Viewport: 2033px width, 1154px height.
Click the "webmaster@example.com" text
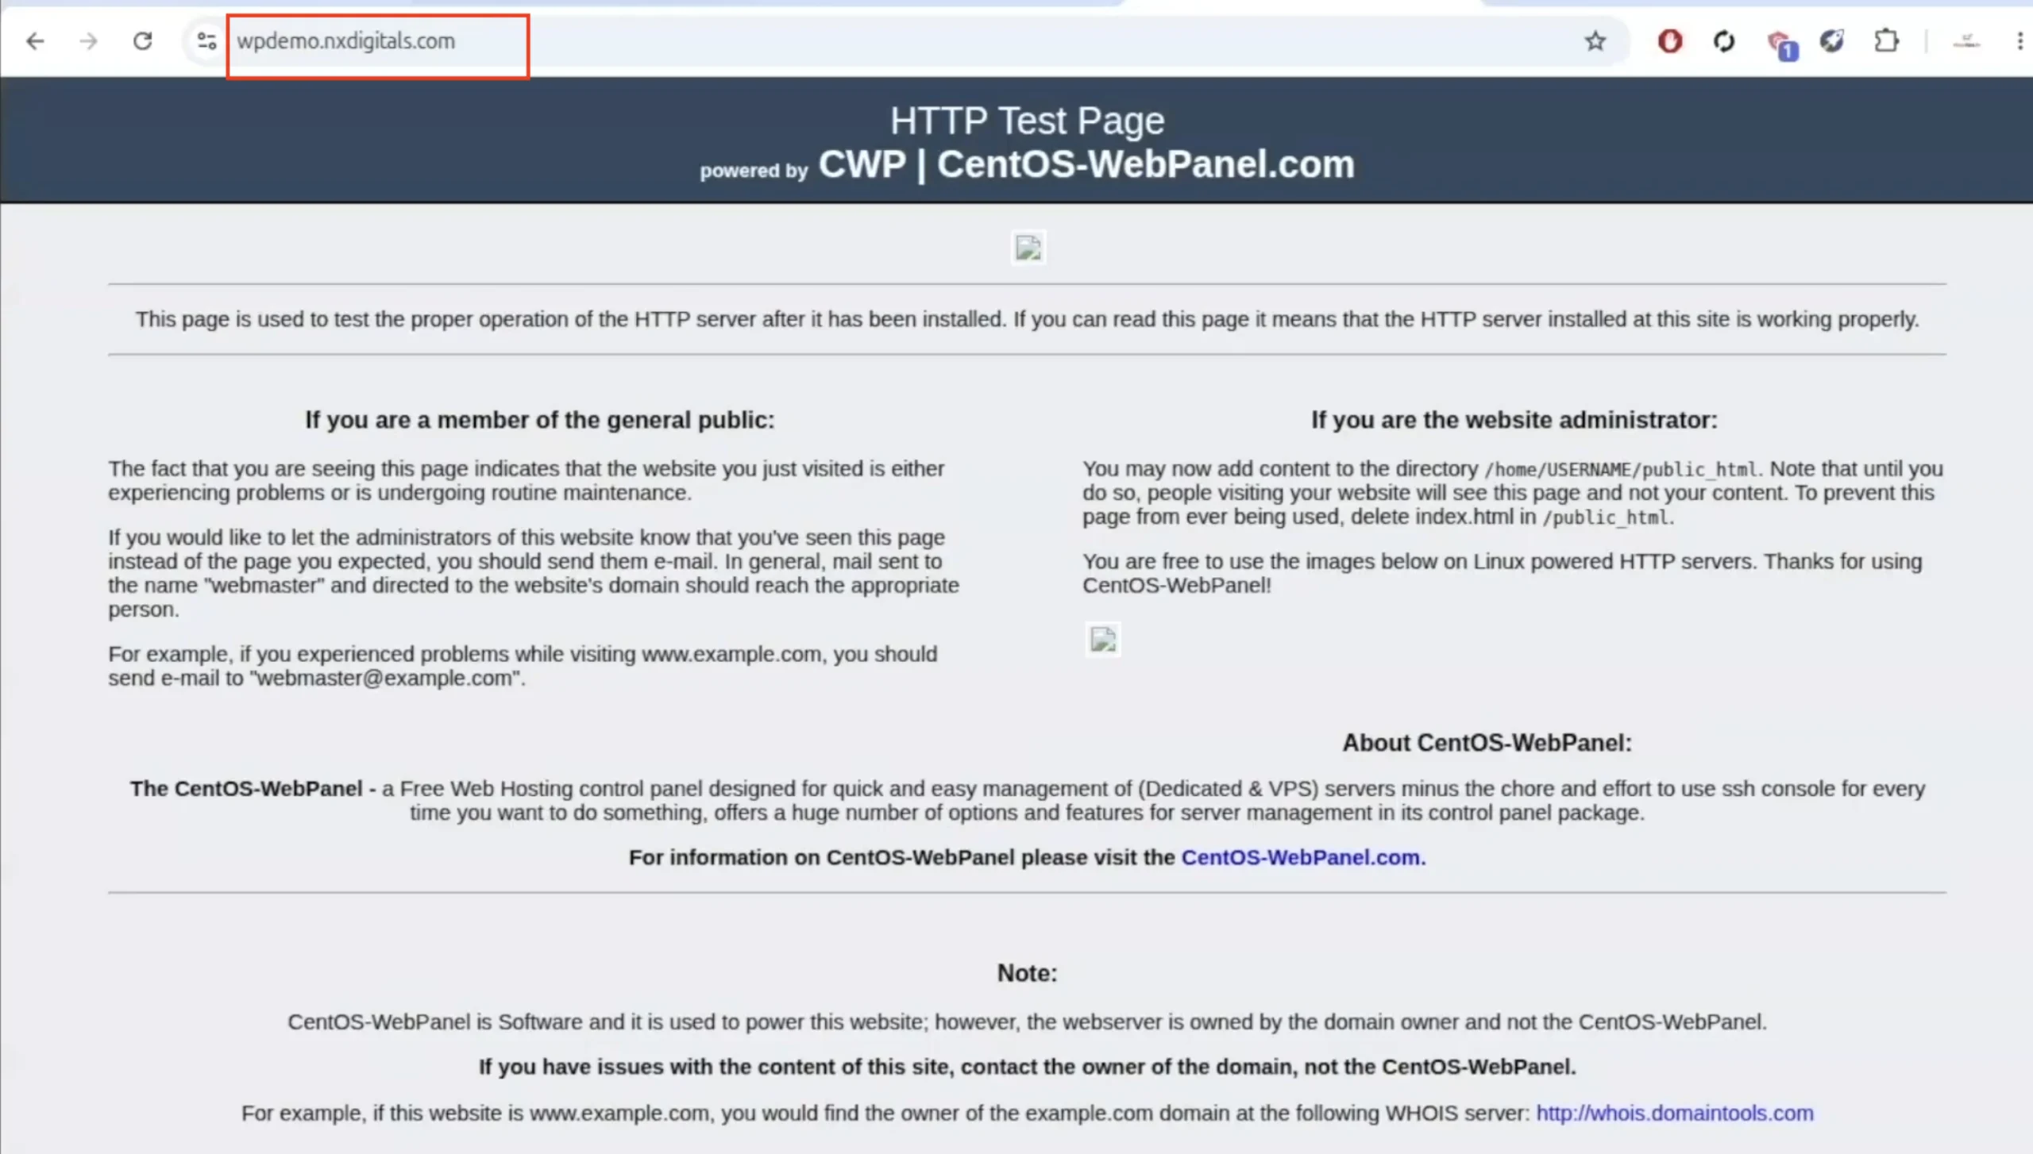coord(384,678)
